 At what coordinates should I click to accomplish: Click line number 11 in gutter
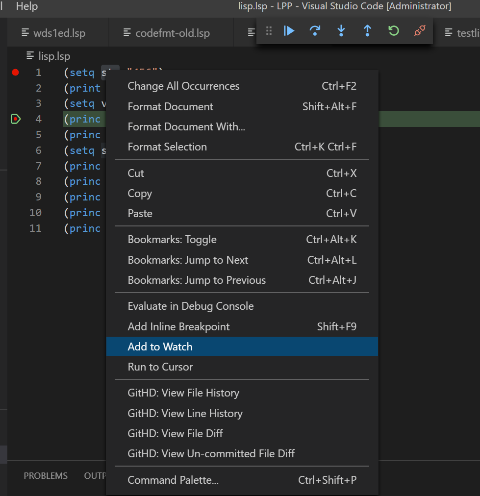point(35,228)
